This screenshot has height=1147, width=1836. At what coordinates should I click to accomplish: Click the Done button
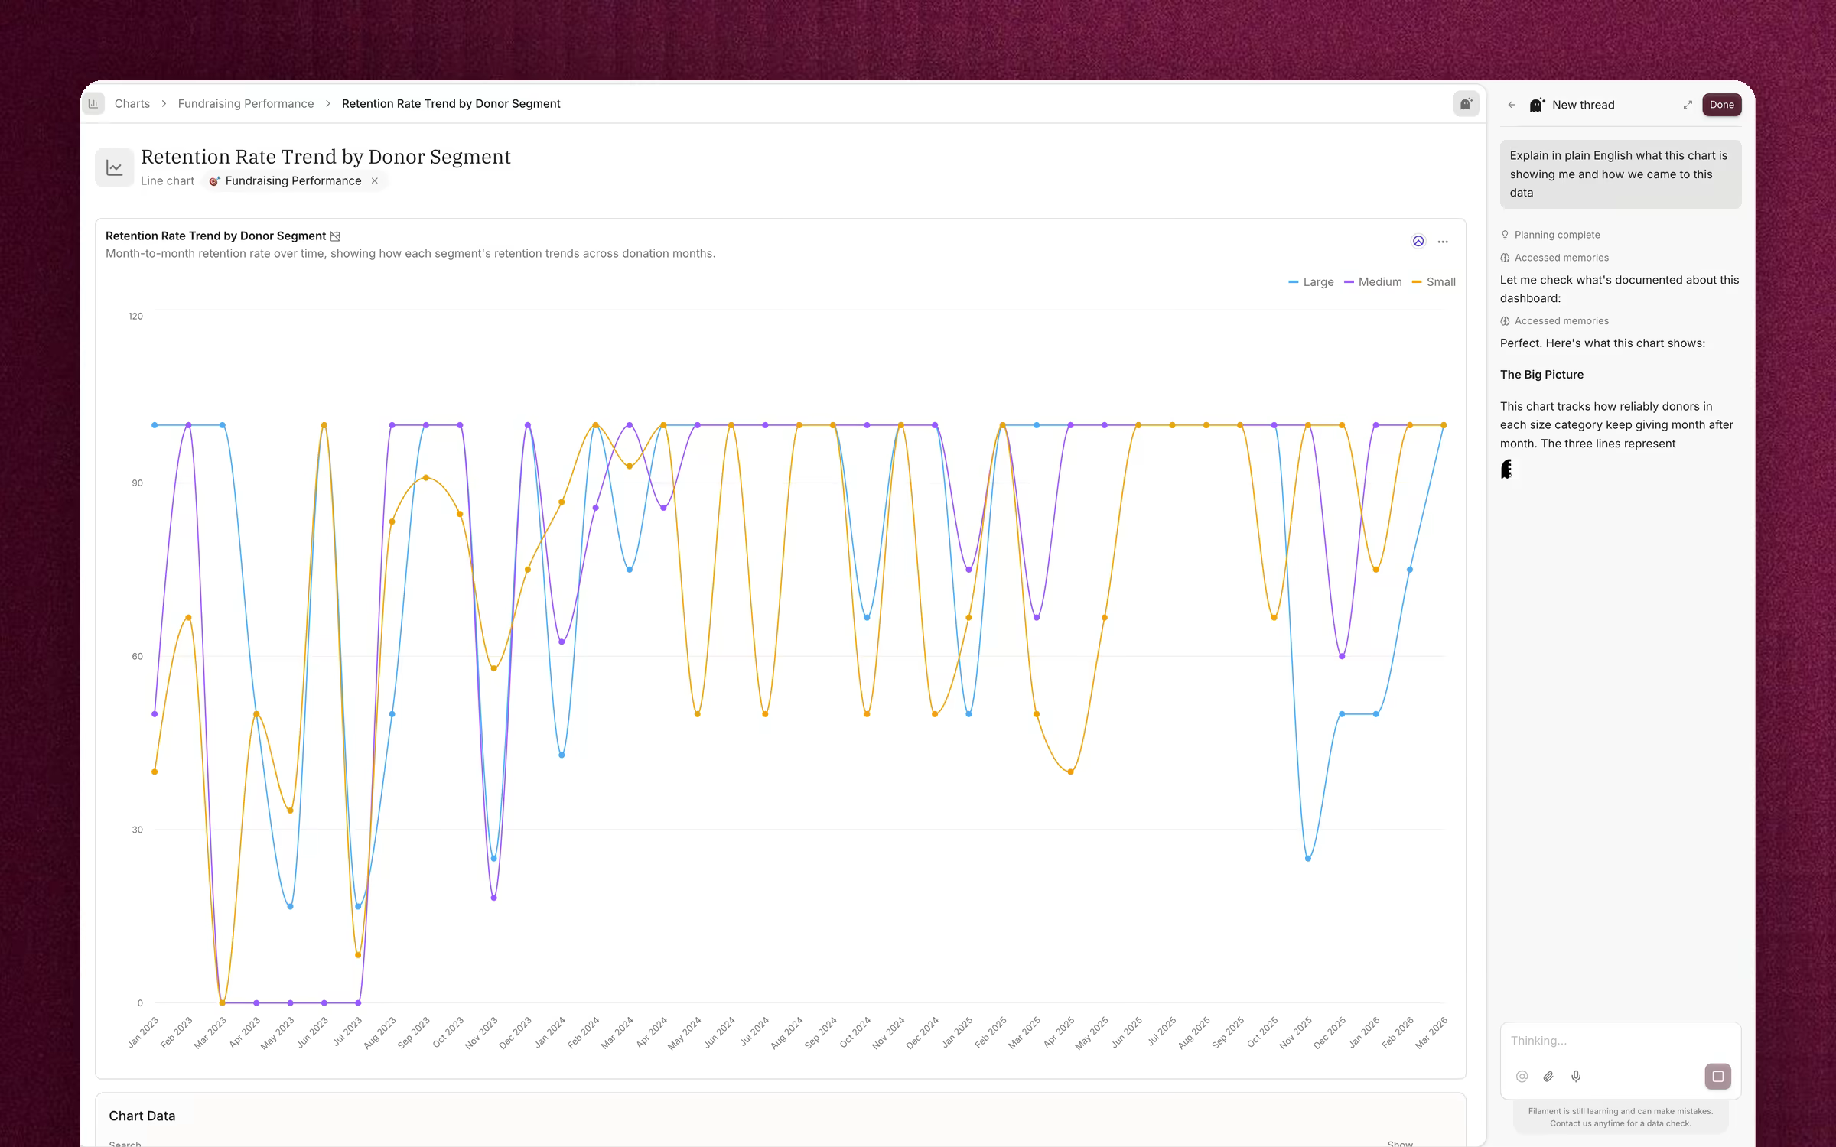coord(1721,105)
